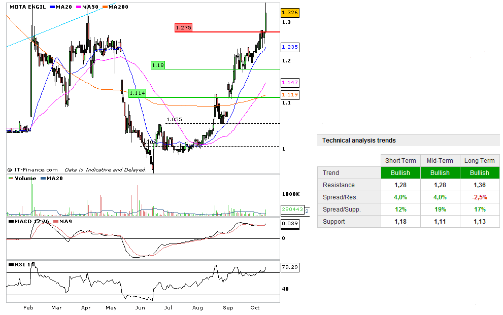
Task: Click the MOTA ENGIL chart title
Action: pyautogui.click(x=27, y=7)
